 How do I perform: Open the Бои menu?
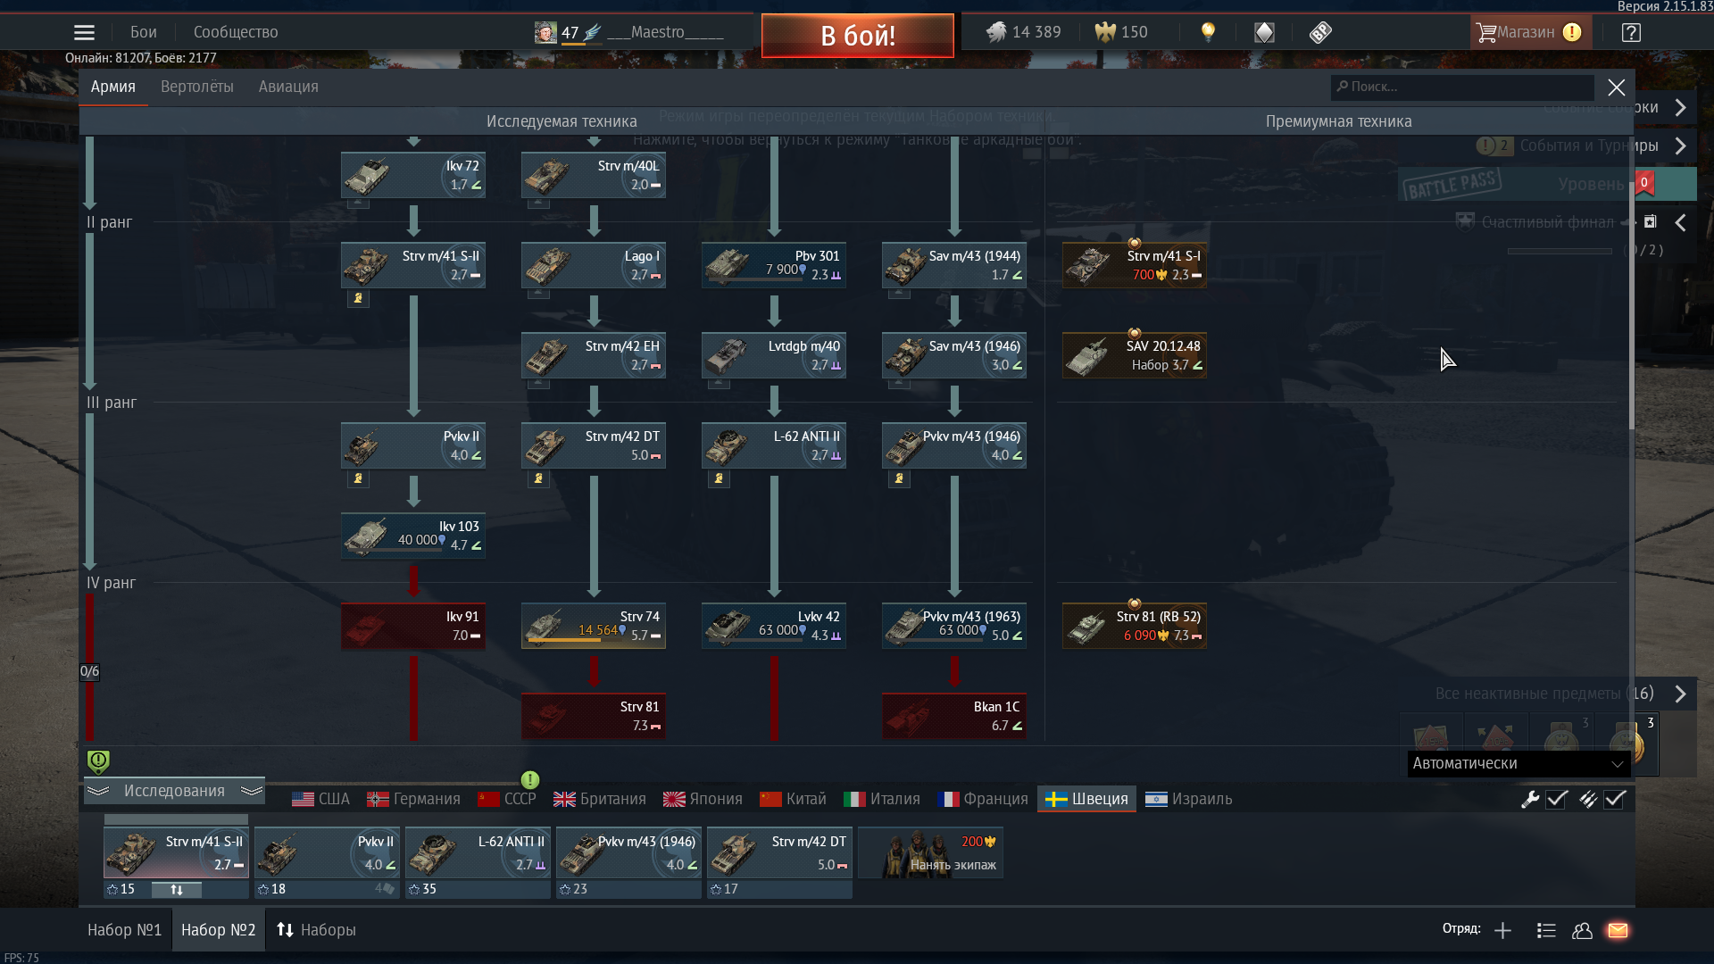144,32
